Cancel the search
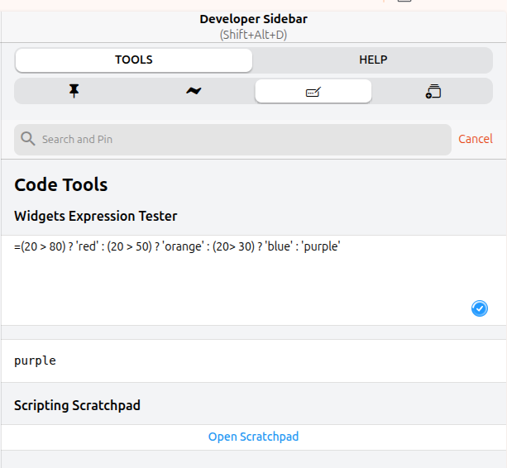Viewport: 507px width, 468px height. click(x=476, y=140)
